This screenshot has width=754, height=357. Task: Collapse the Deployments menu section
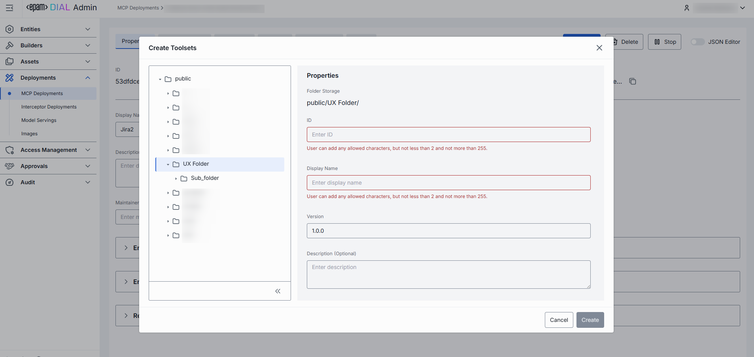[x=88, y=78]
